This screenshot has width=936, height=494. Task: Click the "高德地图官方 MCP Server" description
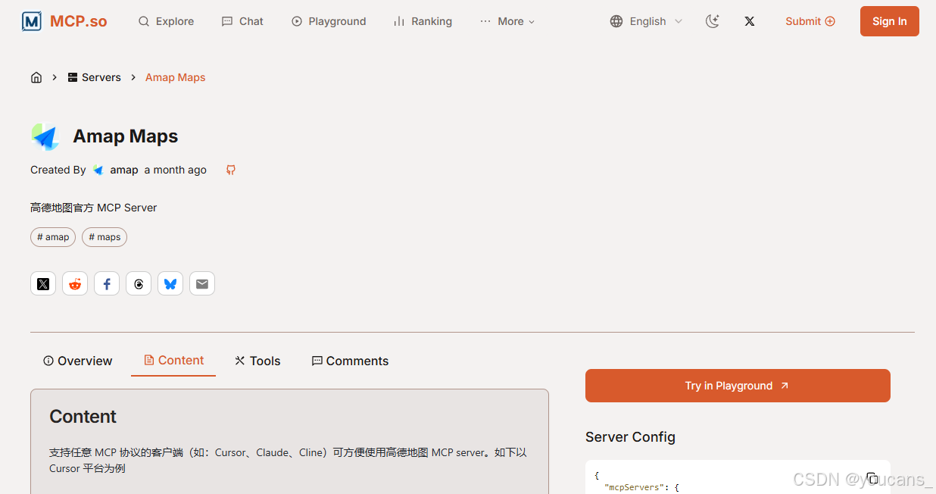click(x=94, y=208)
